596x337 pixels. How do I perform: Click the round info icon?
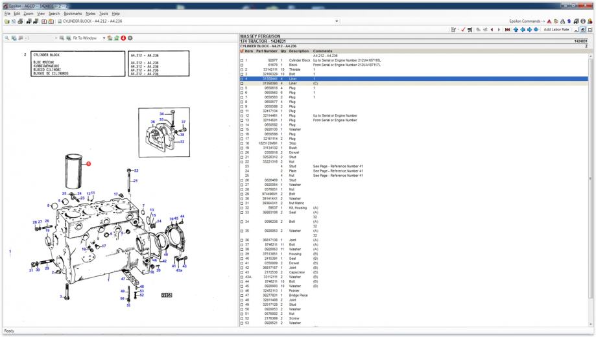click(582, 21)
